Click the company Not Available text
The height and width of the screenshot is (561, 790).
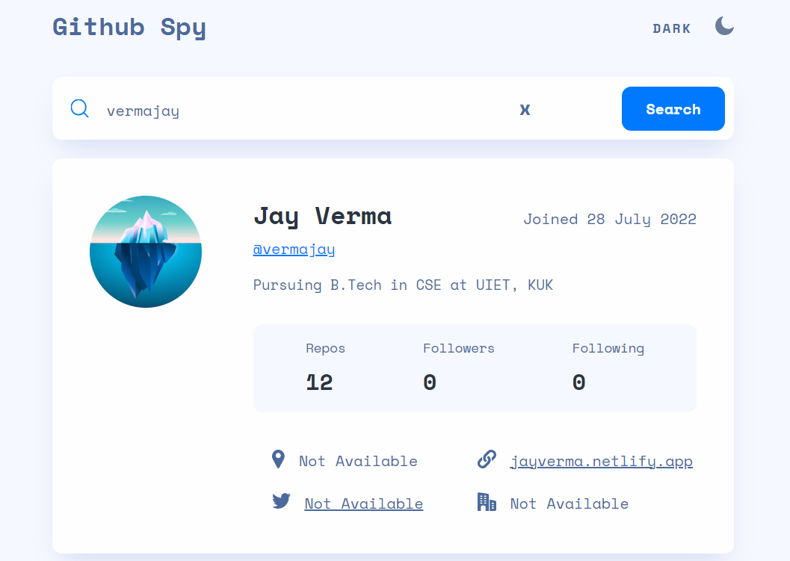coord(570,504)
